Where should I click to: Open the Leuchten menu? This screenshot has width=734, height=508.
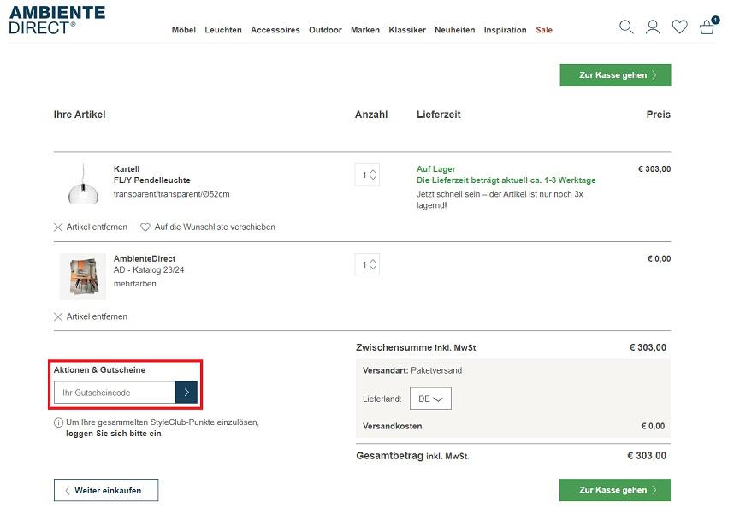coord(223,30)
